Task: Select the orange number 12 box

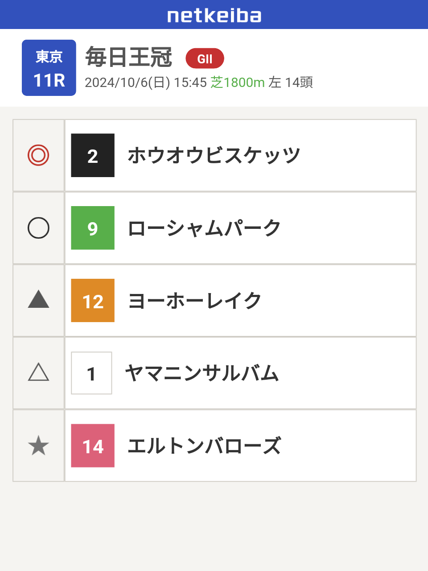Action: tap(93, 301)
